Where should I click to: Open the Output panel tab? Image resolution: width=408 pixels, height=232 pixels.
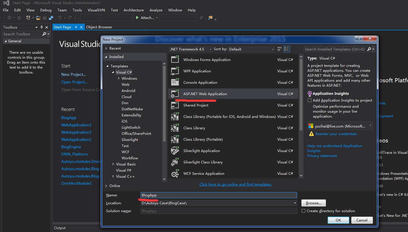point(60,228)
